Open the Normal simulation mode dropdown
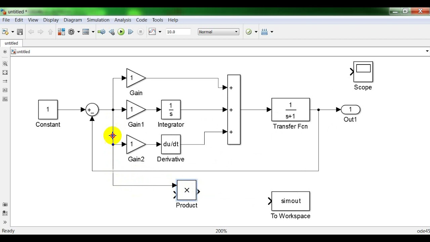Screen dimensions: 430x242 218,32
